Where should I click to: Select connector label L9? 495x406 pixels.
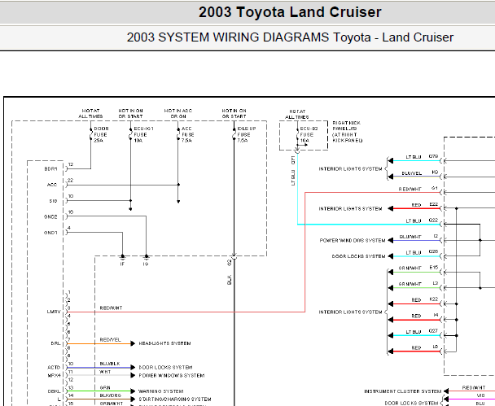[x=436, y=347]
